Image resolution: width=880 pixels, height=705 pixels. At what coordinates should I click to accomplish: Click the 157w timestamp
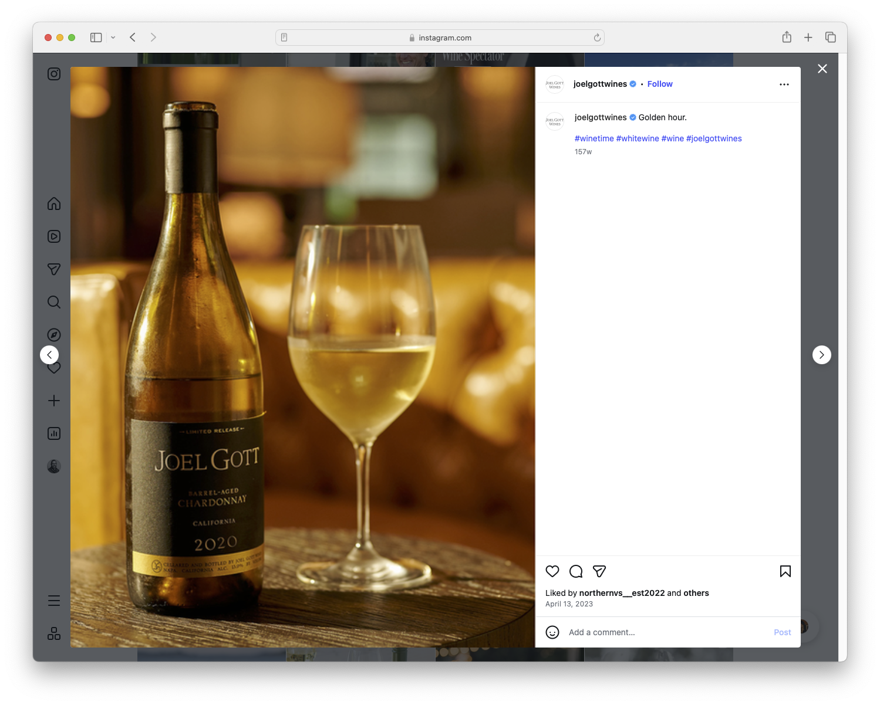pyautogui.click(x=583, y=152)
